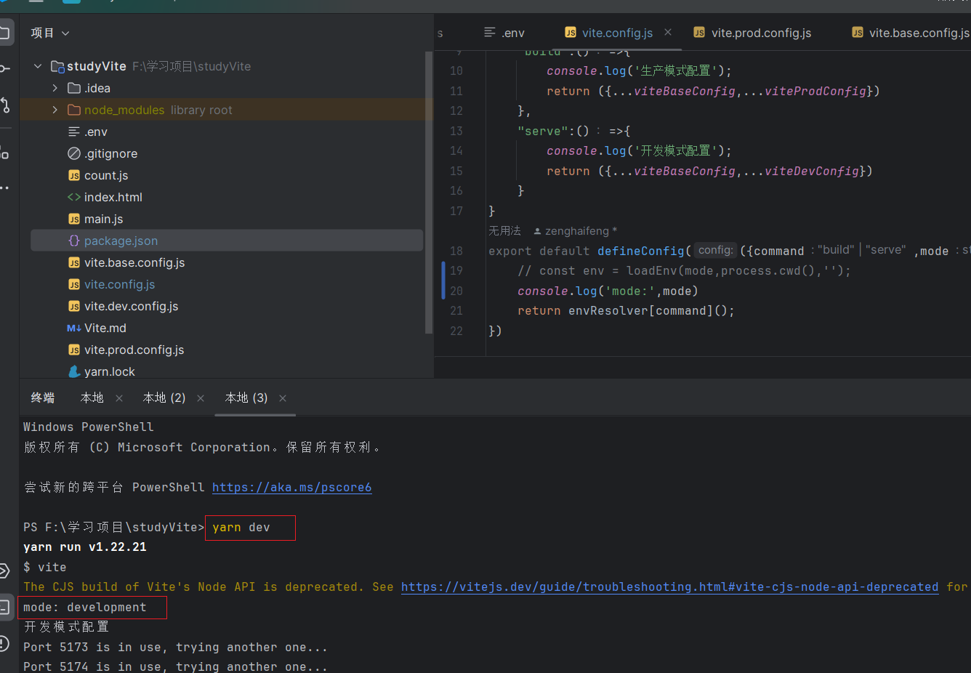Click the zenghaifeng author annotation

(575, 231)
